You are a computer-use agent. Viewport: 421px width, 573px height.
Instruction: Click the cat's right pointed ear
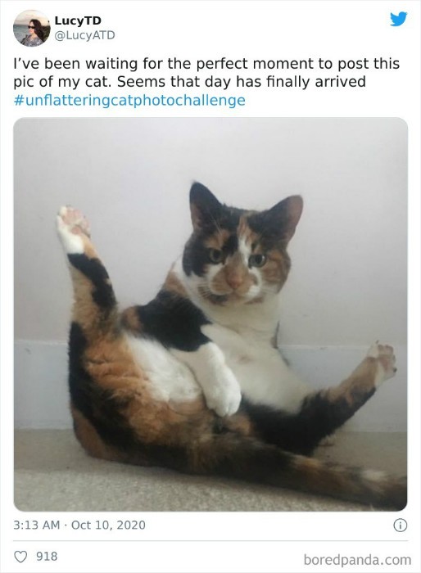tap(288, 214)
